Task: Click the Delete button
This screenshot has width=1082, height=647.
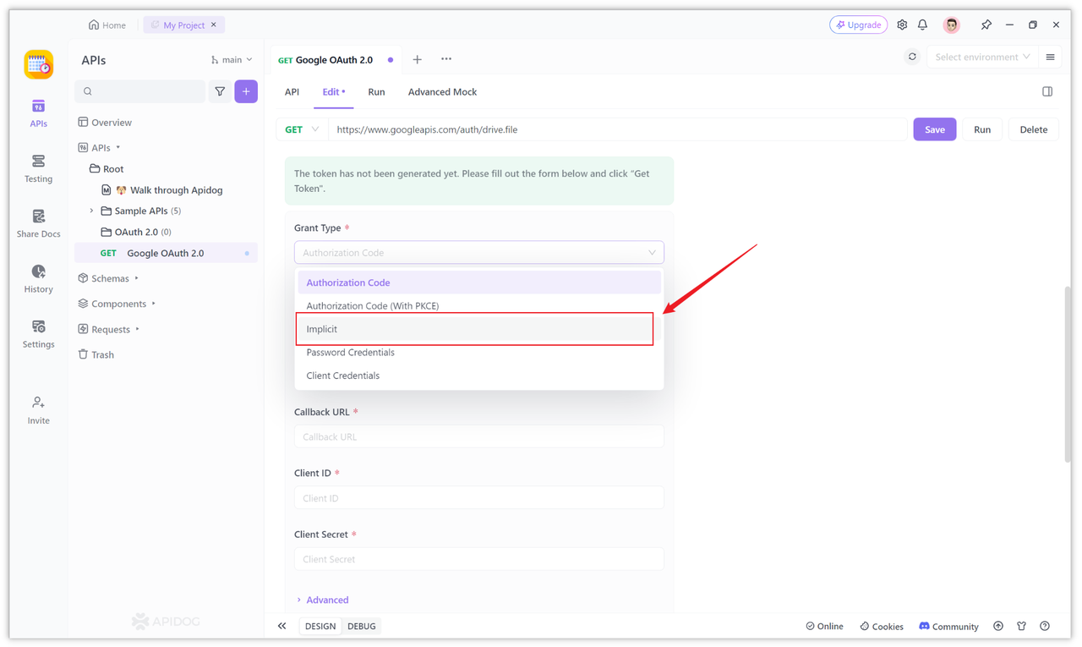Action: 1033,129
